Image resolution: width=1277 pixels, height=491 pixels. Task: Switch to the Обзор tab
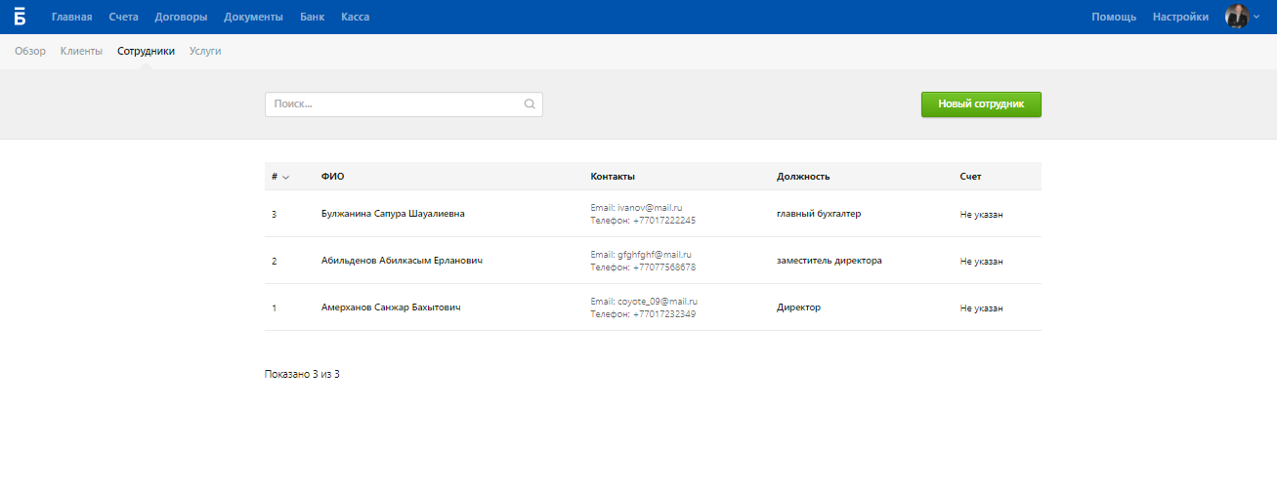30,51
